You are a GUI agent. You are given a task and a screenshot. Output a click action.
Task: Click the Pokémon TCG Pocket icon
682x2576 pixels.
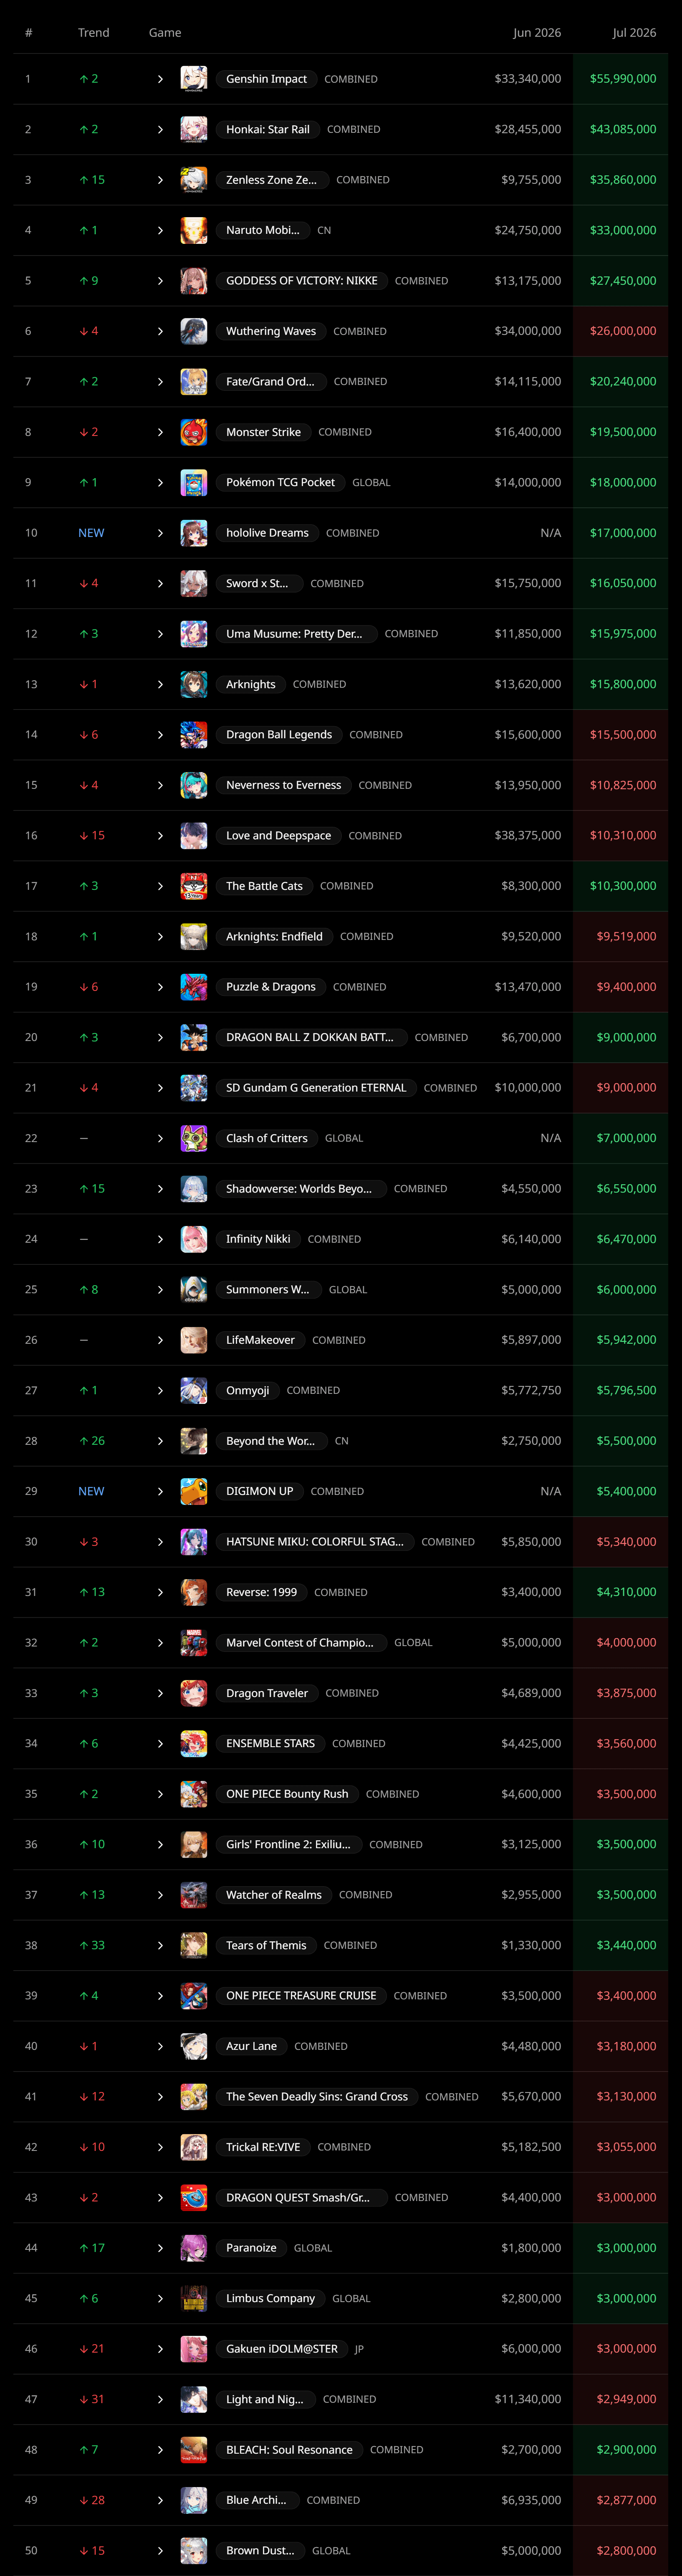[194, 482]
